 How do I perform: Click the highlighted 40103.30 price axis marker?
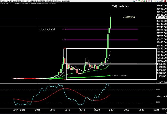tap(161, 17)
